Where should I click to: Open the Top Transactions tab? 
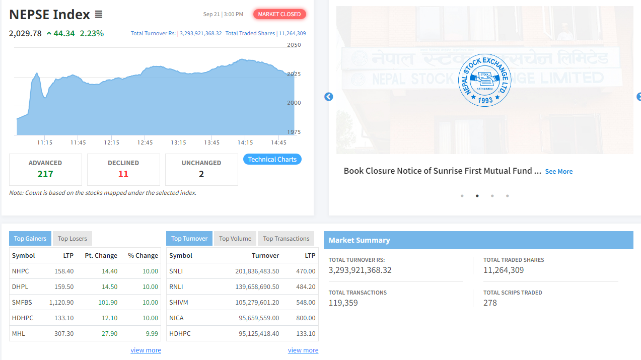[x=286, y=239]
